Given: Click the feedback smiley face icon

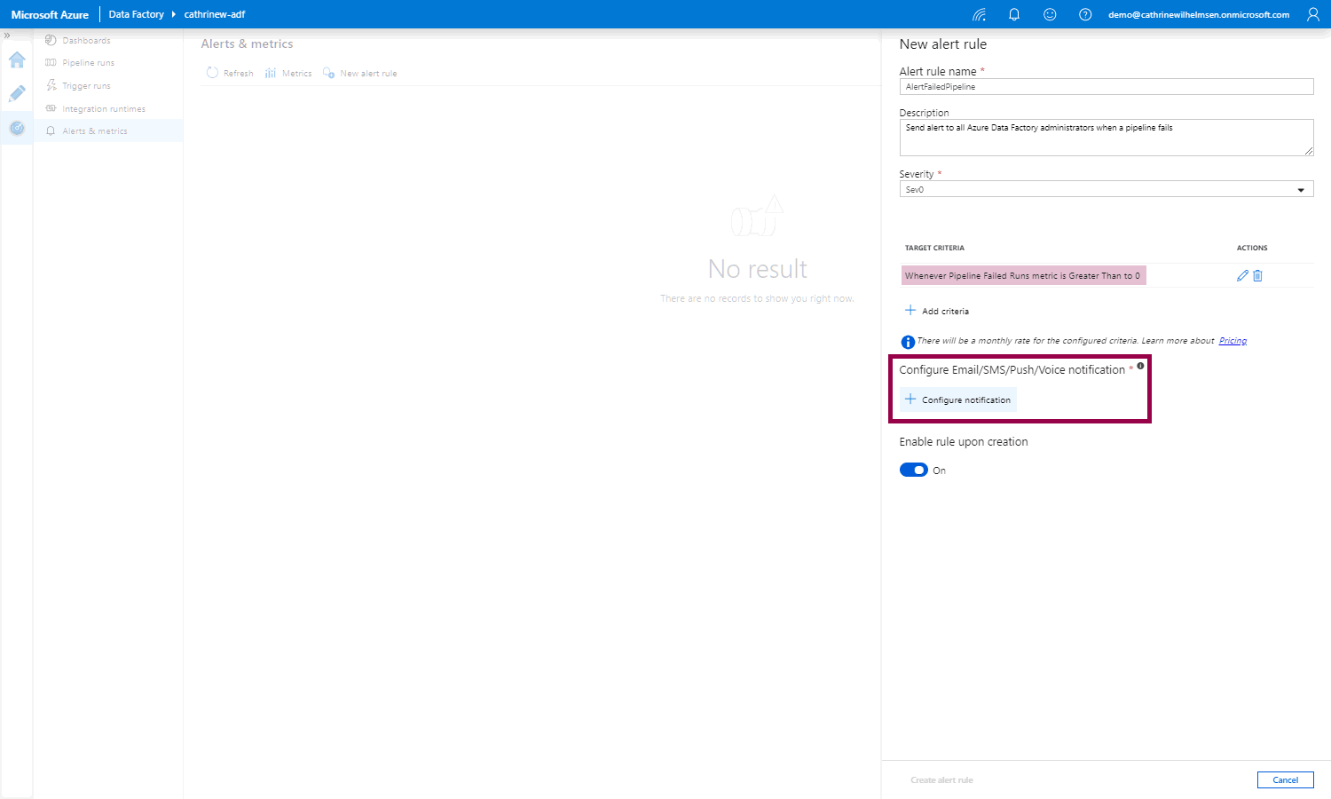Looking at the screenshot, I should click(x=1050, y=14).
